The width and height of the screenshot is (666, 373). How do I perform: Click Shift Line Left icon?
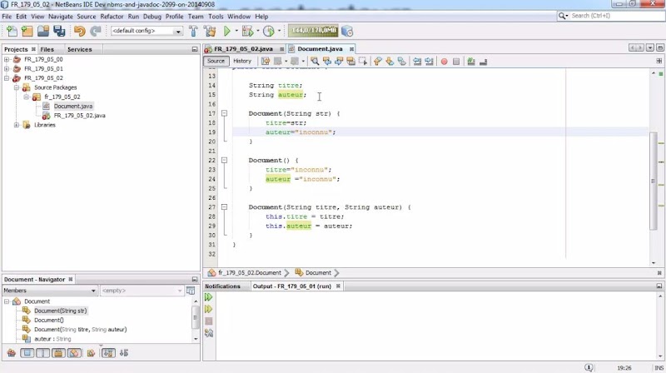[417, 62]
